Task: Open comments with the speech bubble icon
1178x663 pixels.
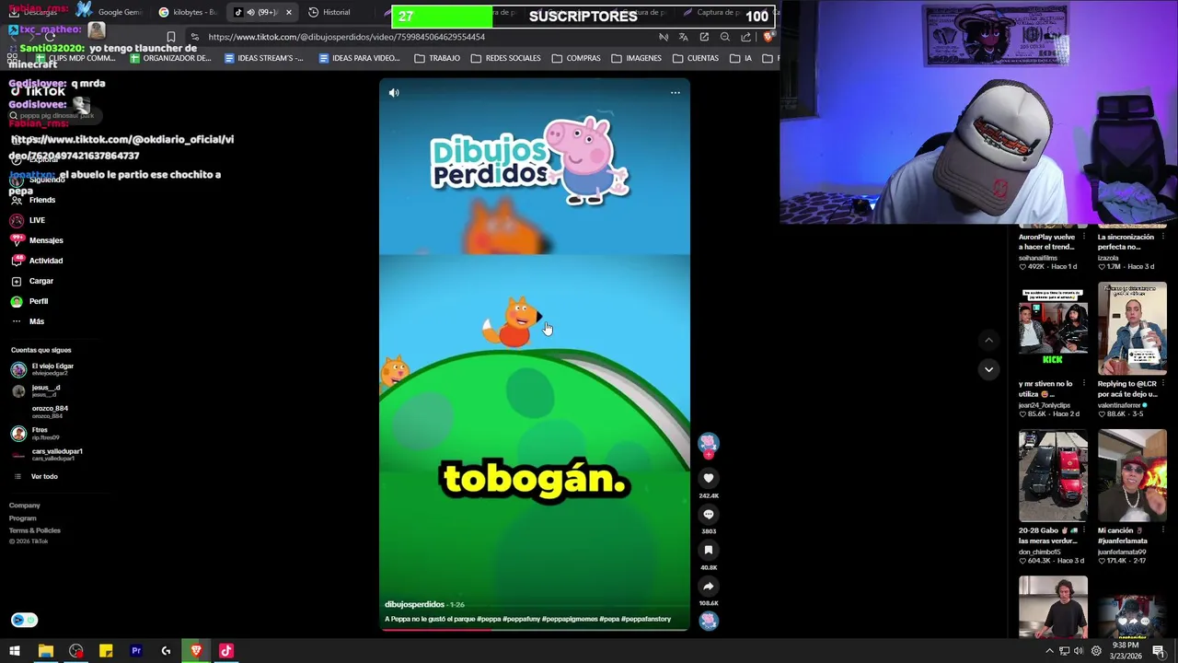Action: (709, 514)
